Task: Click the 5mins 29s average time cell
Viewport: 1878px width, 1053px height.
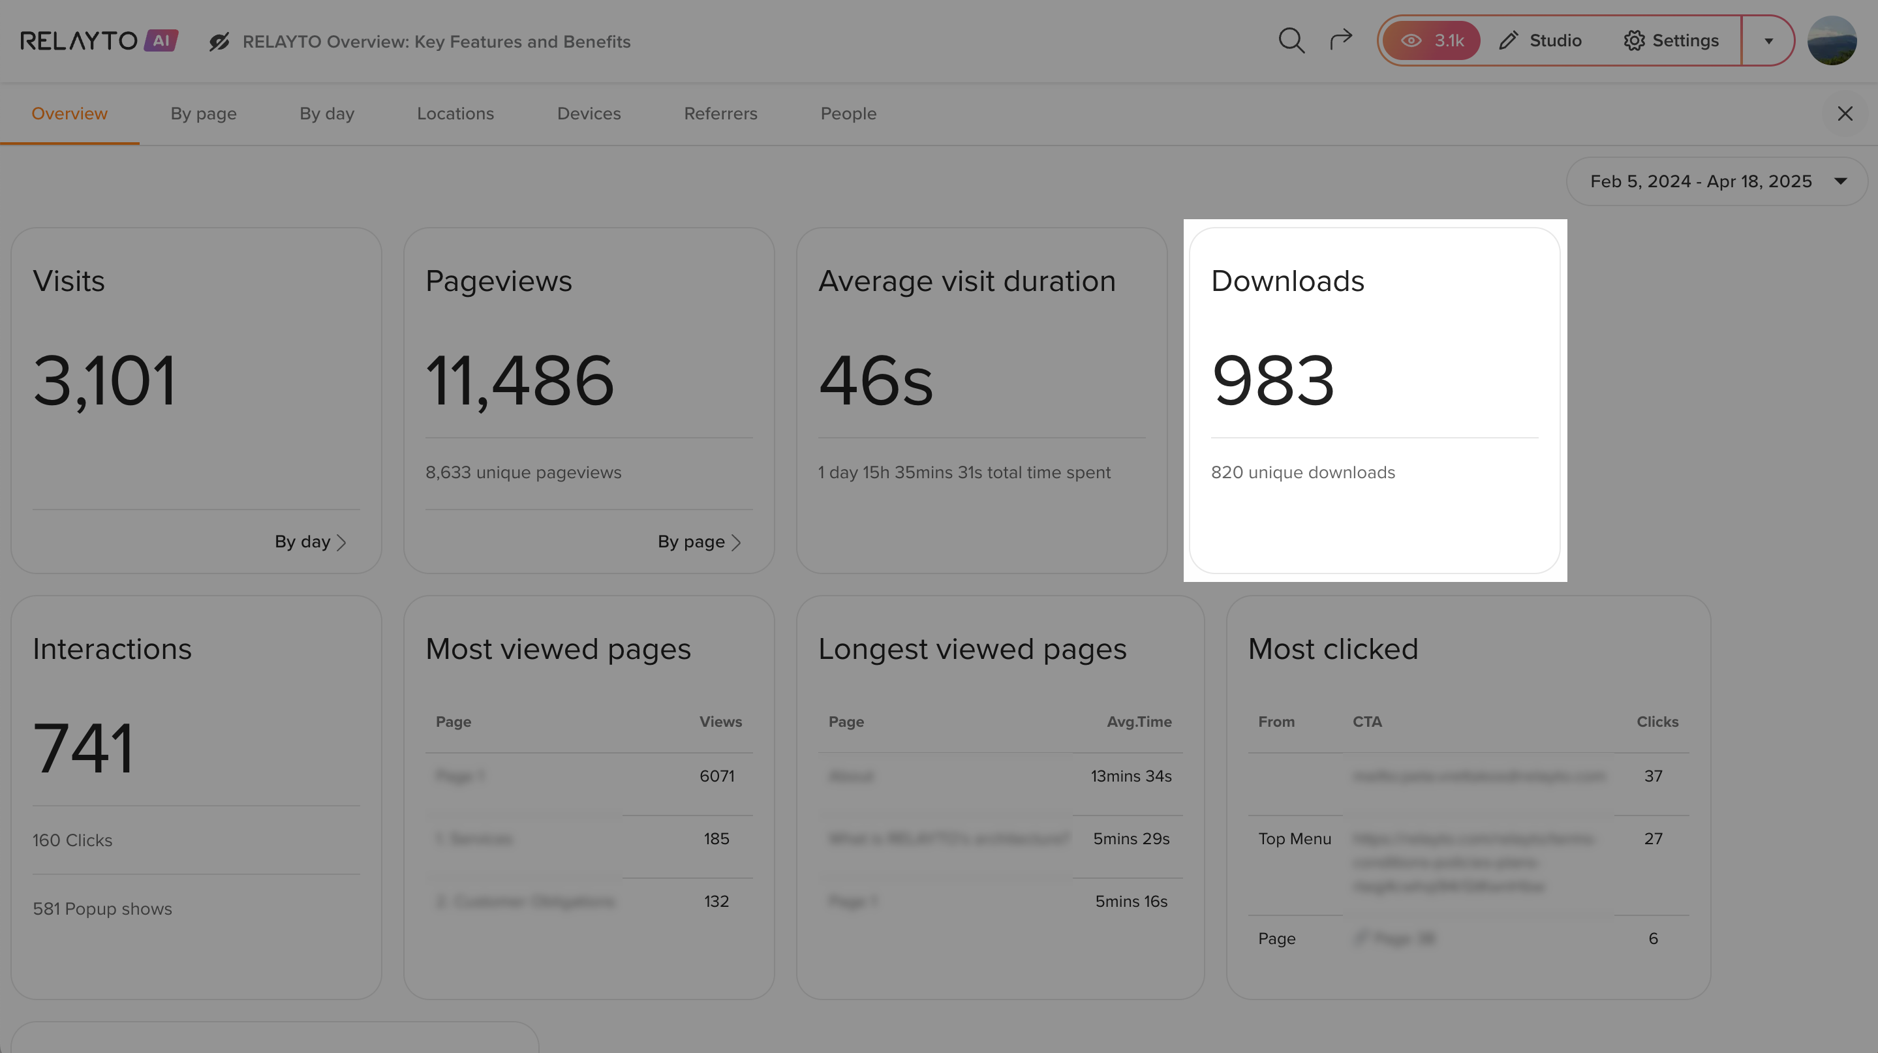Action: point(1131,839)
